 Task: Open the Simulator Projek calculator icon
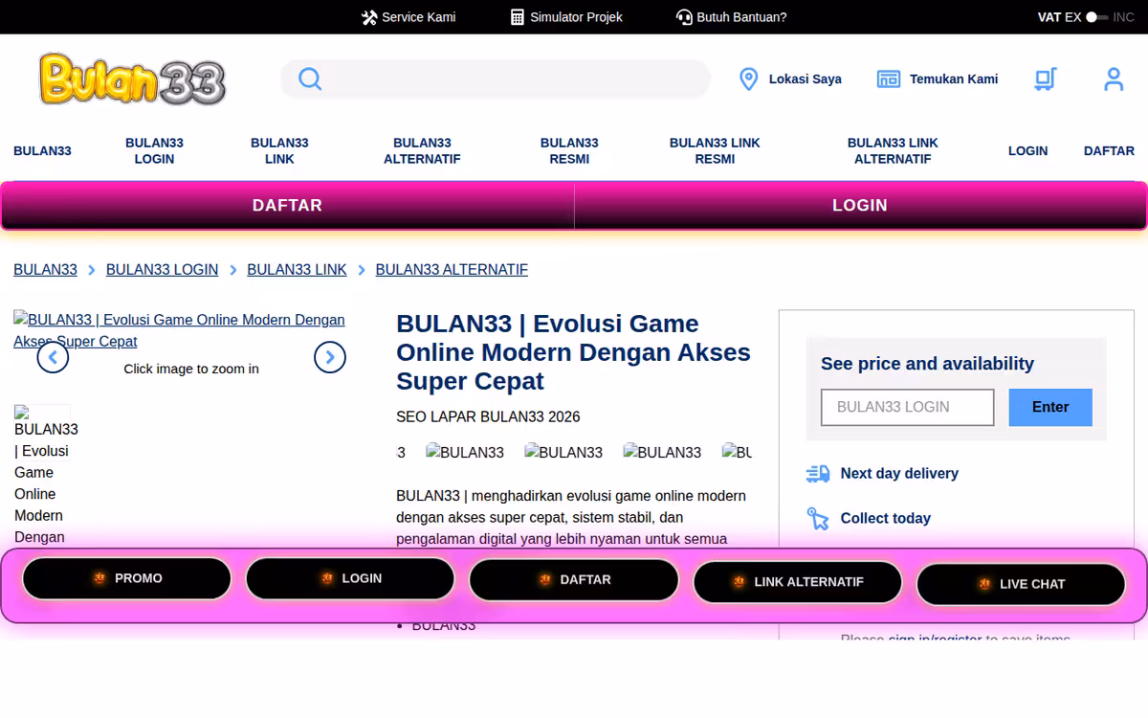pos(518,17)
